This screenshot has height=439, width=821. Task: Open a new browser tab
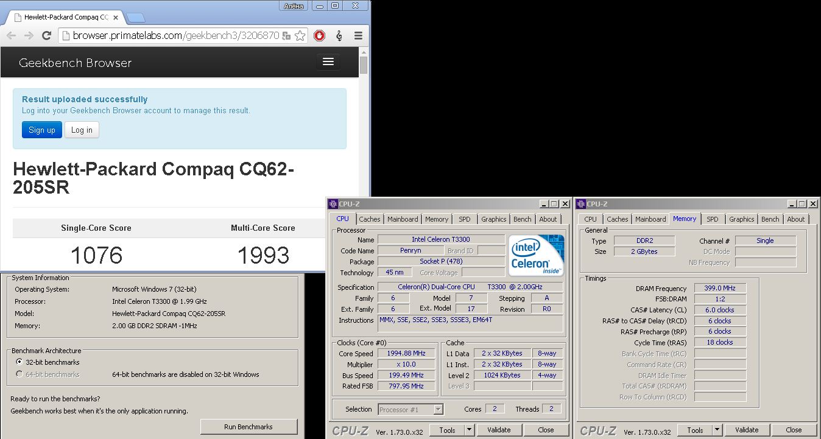(x=135, y=17)
